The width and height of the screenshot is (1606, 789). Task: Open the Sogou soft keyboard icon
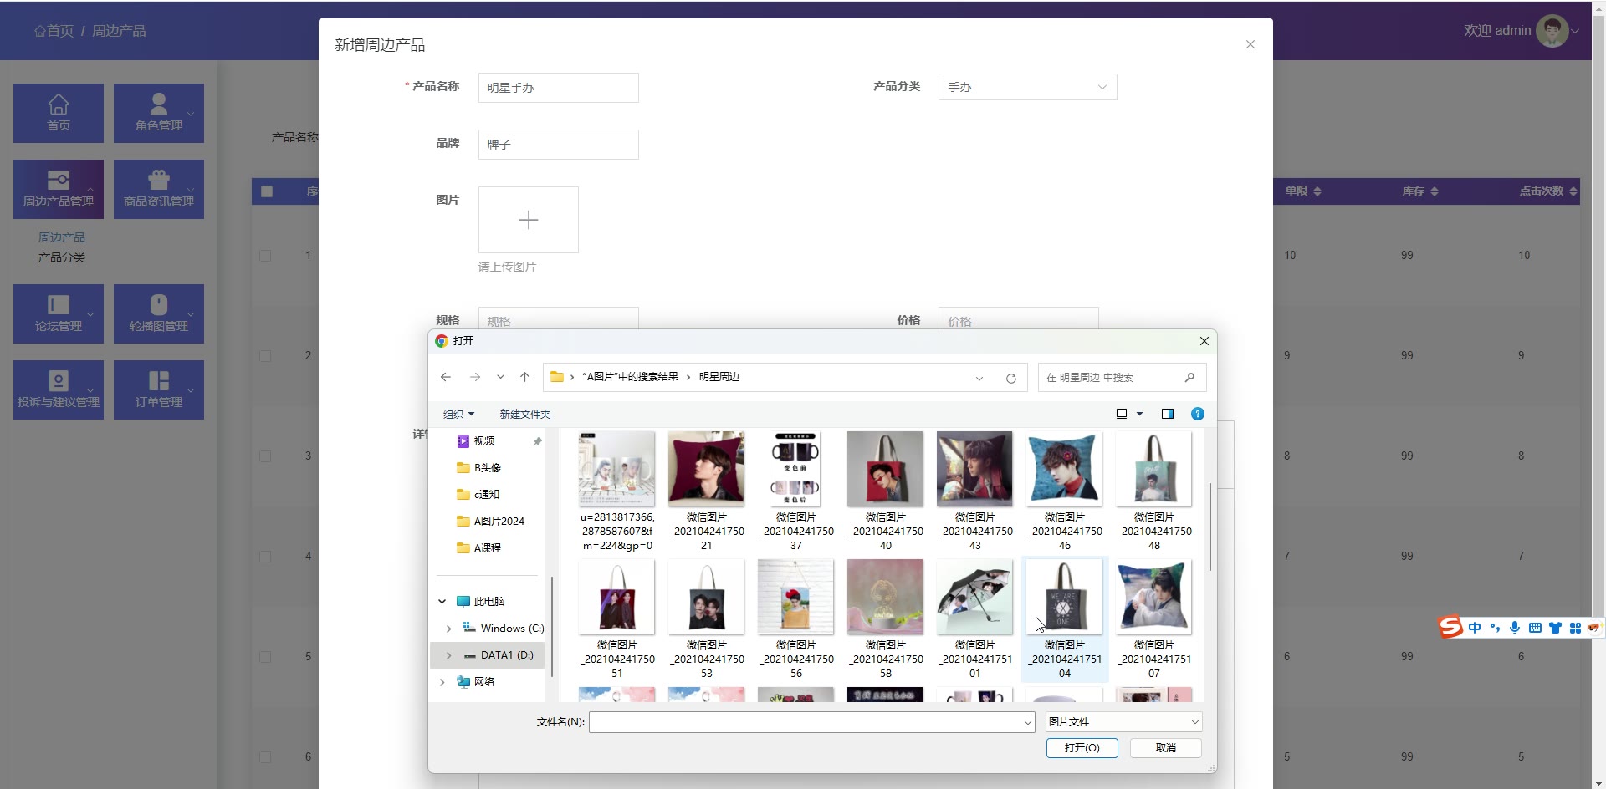tap(1535, 628)
